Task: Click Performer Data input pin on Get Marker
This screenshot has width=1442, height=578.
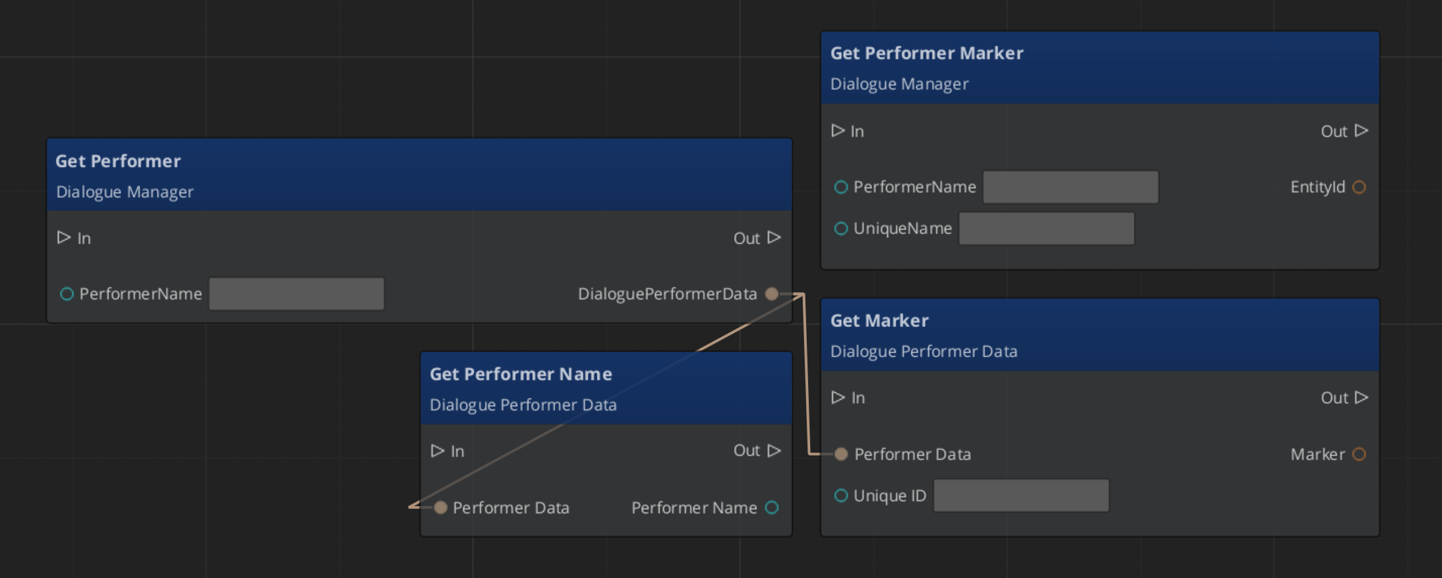Action: tap(840, 454)
